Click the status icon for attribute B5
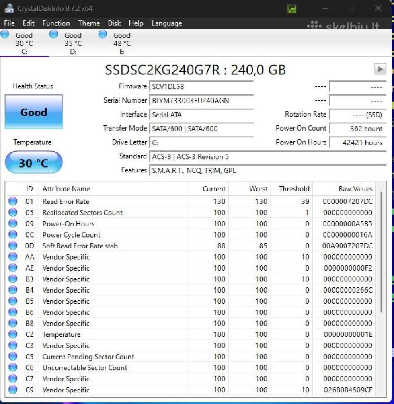The width and height of the screenshot is (394, 404). (x=13, y=301)
